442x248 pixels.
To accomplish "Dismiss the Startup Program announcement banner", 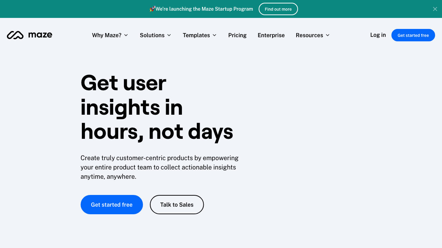I will 435,9.
